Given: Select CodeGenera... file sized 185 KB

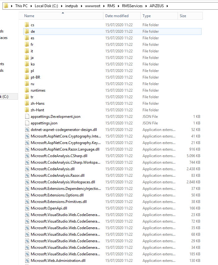Looking at the screenshot, I should click(x=65, y=254).
